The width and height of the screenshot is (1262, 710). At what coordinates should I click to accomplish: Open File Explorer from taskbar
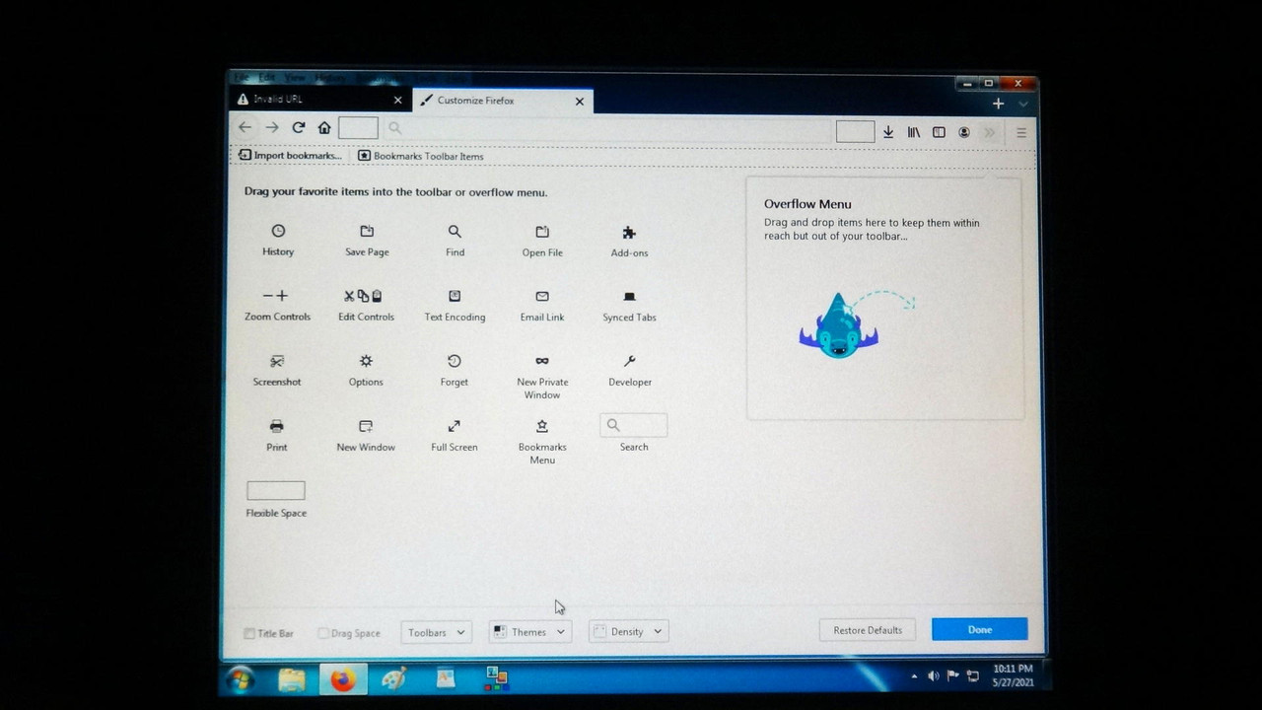(x=292, y=679)
